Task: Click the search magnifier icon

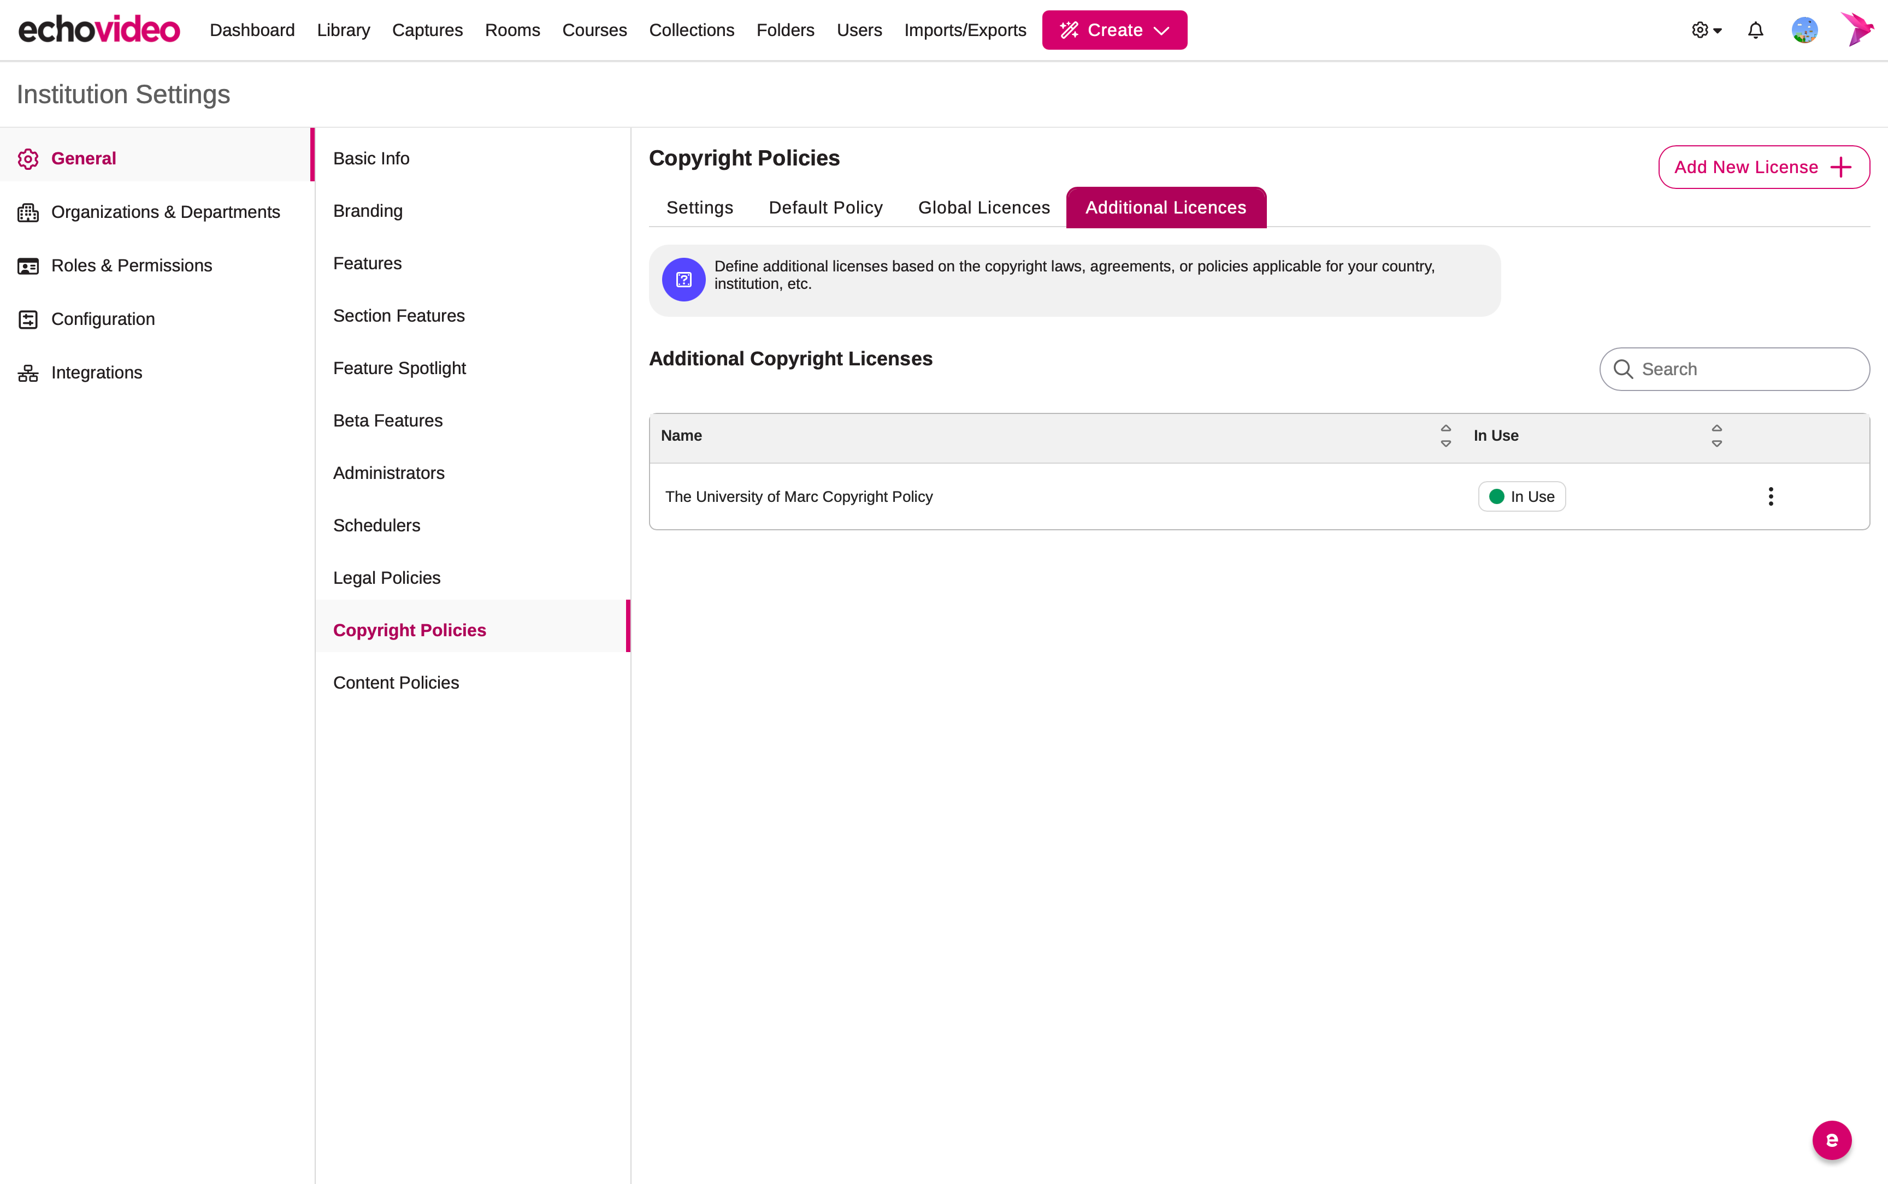Action: coord(1622,369)
